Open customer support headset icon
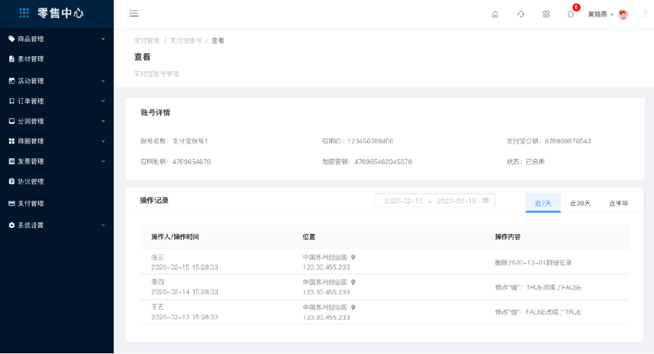 click(521, 14)
